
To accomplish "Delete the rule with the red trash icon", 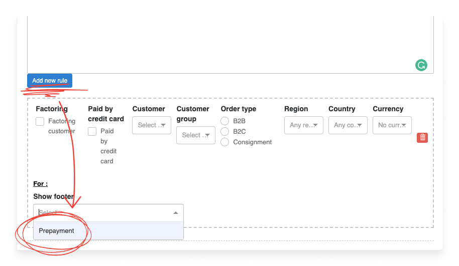I will pos(422,138).
